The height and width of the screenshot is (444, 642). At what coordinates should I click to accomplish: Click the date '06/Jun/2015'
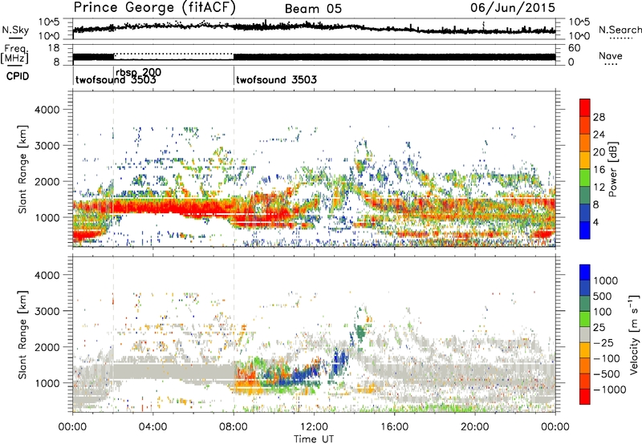(513, 7)
